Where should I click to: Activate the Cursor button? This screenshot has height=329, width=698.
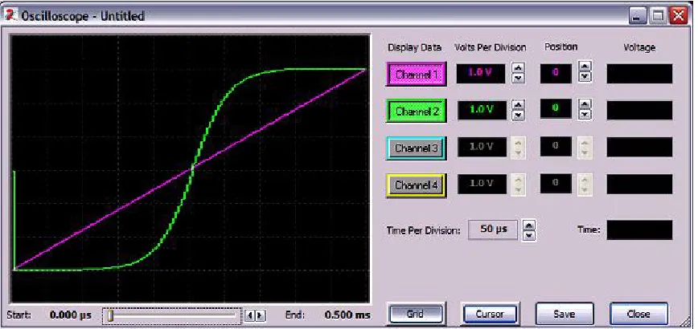coord(490,314)
